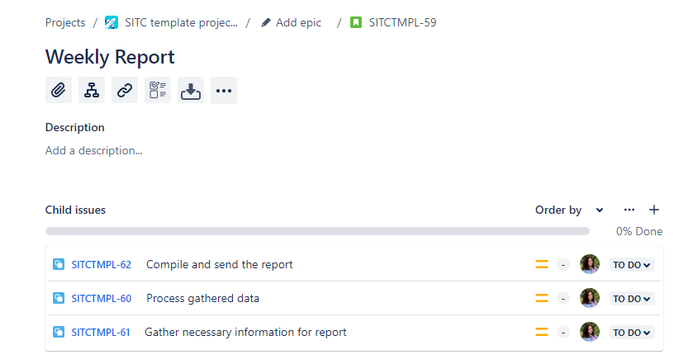This screenshot has height=364, width=693.
Task: Click the download tray icon in the toolbar
Action: pos(191,91)
